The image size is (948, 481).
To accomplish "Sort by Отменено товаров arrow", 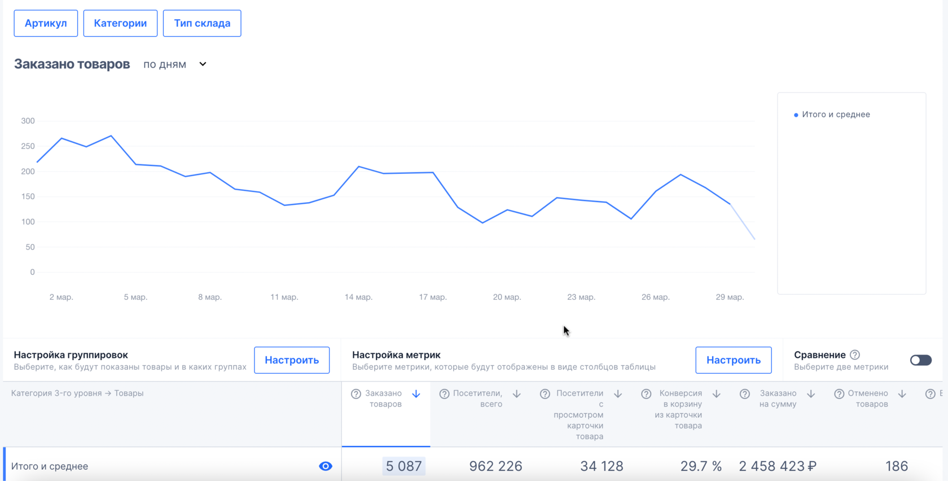I will click(902, 394).
